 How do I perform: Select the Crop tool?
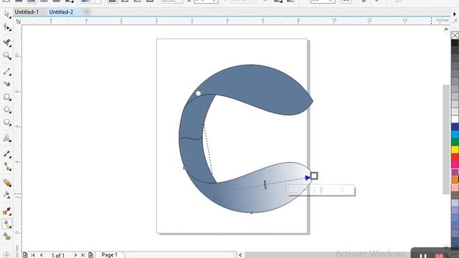click(6, 42)
